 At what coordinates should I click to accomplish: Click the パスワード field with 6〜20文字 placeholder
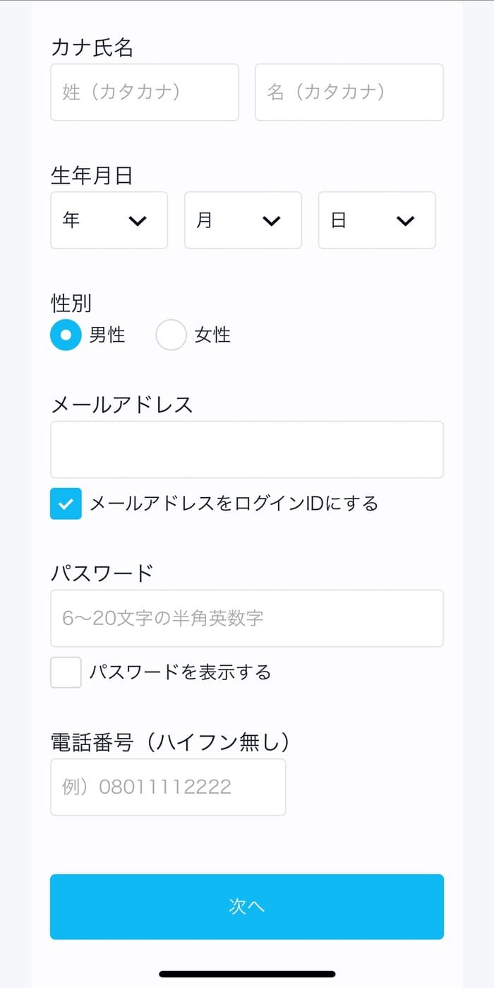(x=247, y=619)
